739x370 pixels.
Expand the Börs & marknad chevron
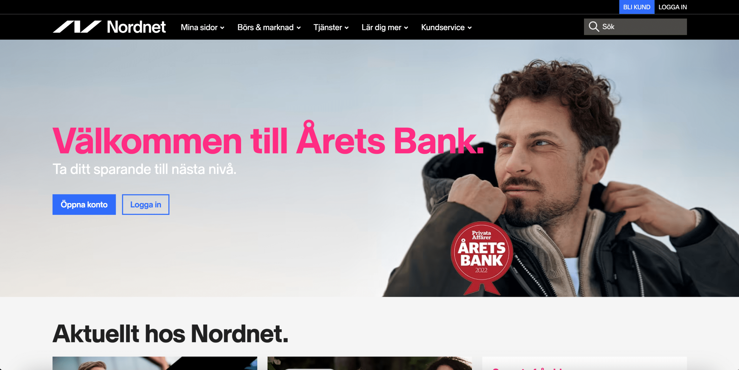(299, 28)
